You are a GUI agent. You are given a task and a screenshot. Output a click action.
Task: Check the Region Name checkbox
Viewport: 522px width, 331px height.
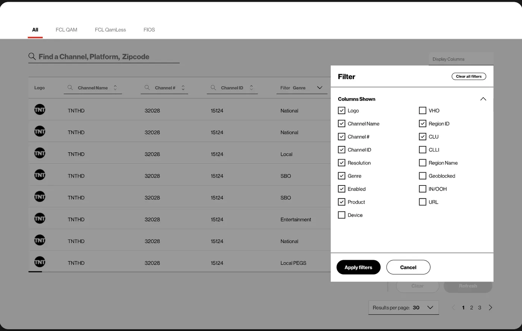coord(422,163)
